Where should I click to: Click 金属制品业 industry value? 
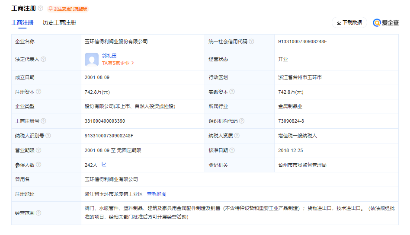tap(290, 106)
